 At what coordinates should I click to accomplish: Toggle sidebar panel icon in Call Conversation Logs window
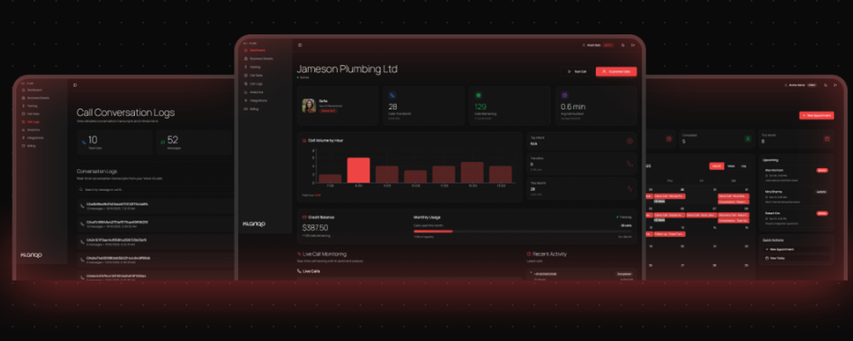click(x=75, y=85)
